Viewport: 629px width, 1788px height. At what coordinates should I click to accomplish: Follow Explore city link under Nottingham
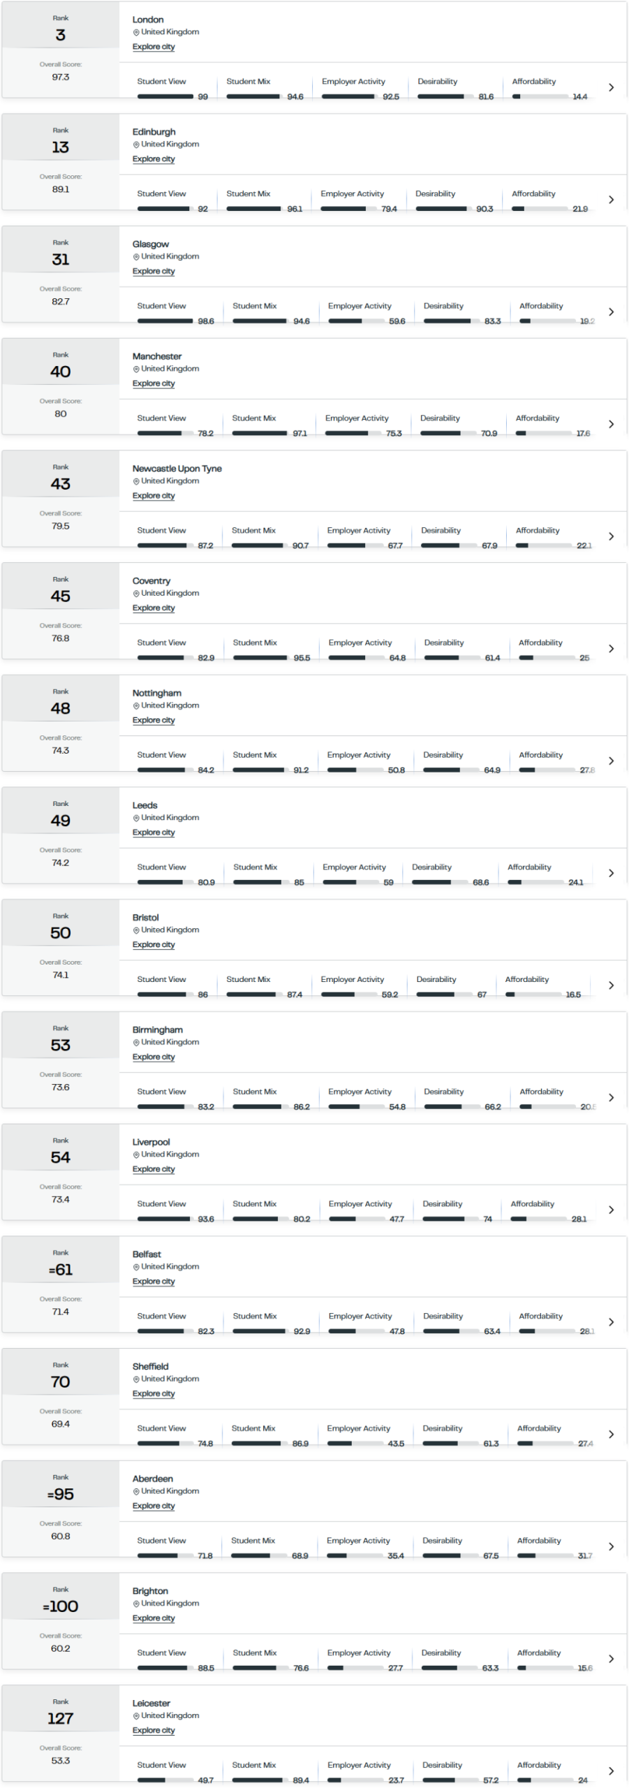tap(154, 720)
